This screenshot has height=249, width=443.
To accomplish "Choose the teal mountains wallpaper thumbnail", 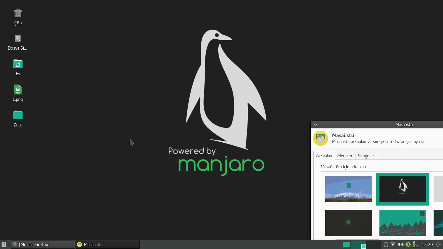I will (x=403, y=223).
